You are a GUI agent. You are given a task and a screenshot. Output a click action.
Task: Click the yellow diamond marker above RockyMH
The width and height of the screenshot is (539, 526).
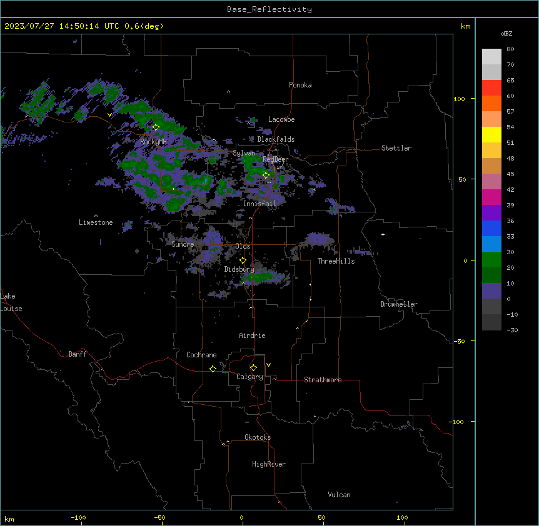coord(156,127)
